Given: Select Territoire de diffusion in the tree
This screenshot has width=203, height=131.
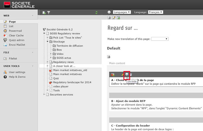Looking at the screenshot, I should (x=70, y=46).
